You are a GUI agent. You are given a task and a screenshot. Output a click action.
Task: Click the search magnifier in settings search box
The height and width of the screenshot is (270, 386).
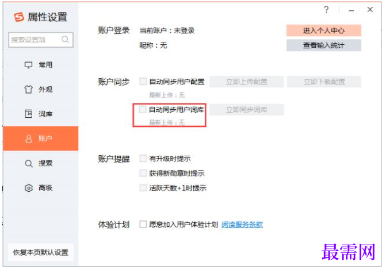point(65,39)
